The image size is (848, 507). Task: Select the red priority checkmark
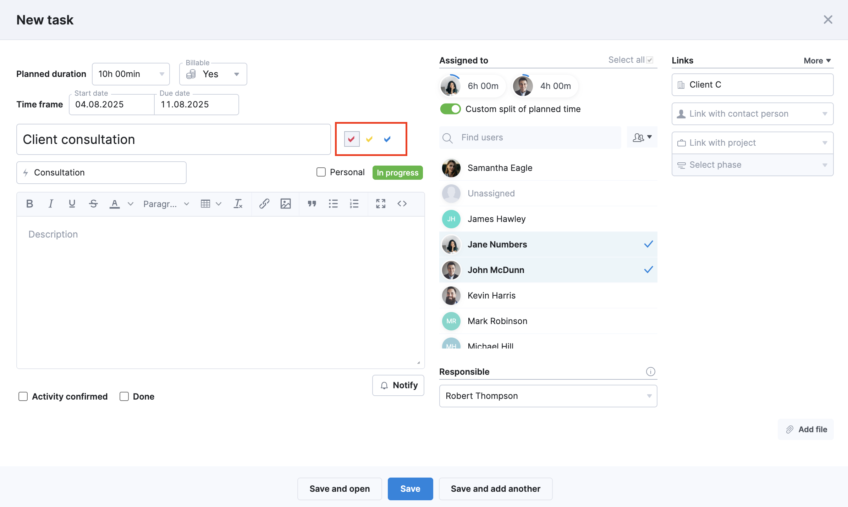352,139
